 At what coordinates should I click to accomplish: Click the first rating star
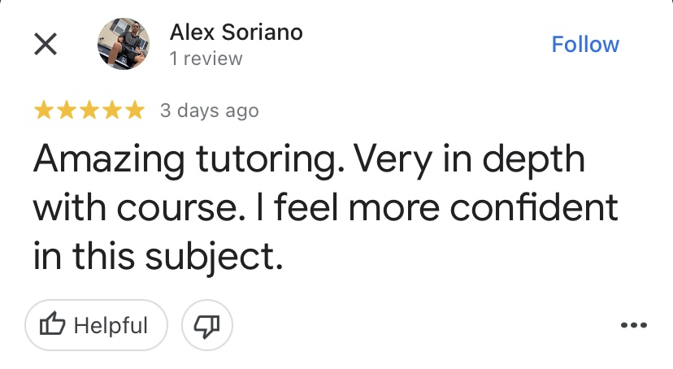coord(43,111)
